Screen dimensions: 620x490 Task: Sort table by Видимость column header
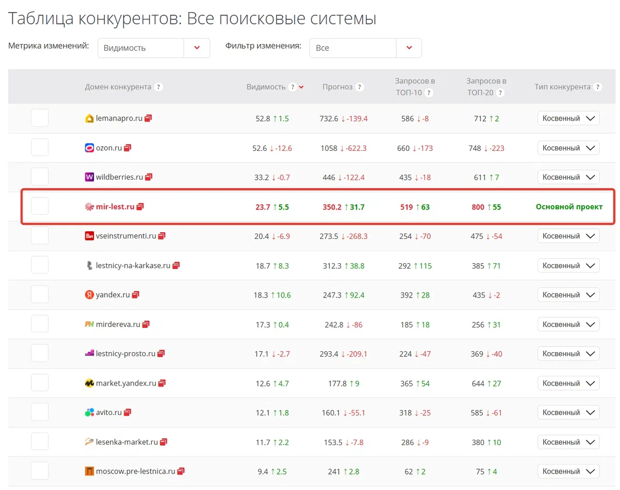click(x=266, y=87)
